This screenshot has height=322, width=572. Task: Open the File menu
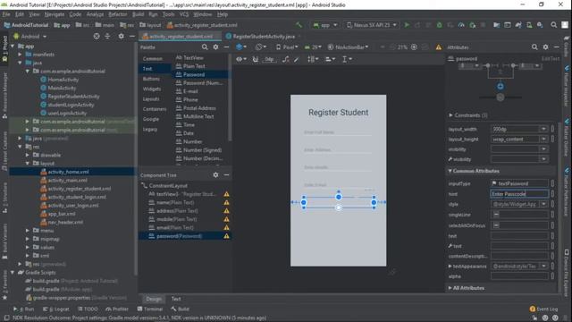pyautogui.click(x=6, y=14)
